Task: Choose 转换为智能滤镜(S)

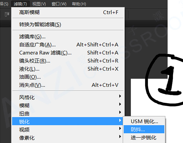Action: 68,24
